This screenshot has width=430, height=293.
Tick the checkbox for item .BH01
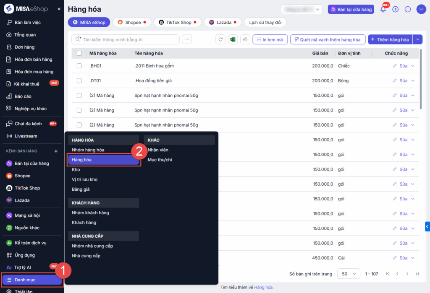click(x=79, y=66)
